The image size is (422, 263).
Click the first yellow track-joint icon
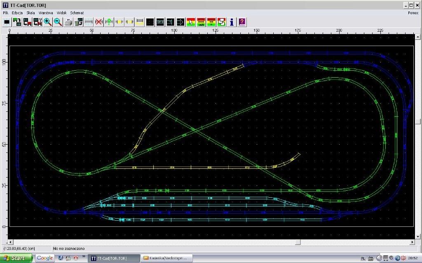click(x=119, y=22)
